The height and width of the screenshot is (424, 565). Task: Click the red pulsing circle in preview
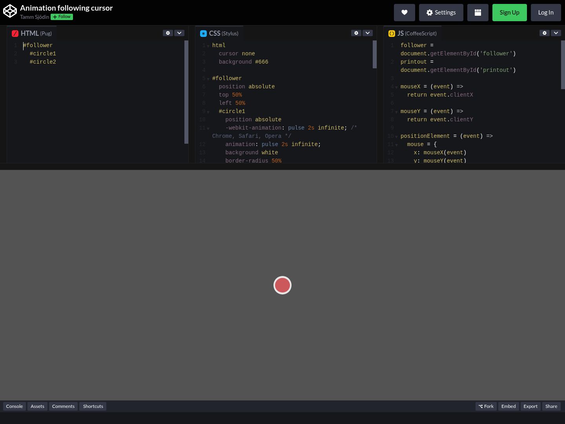[x=282, y=285]
